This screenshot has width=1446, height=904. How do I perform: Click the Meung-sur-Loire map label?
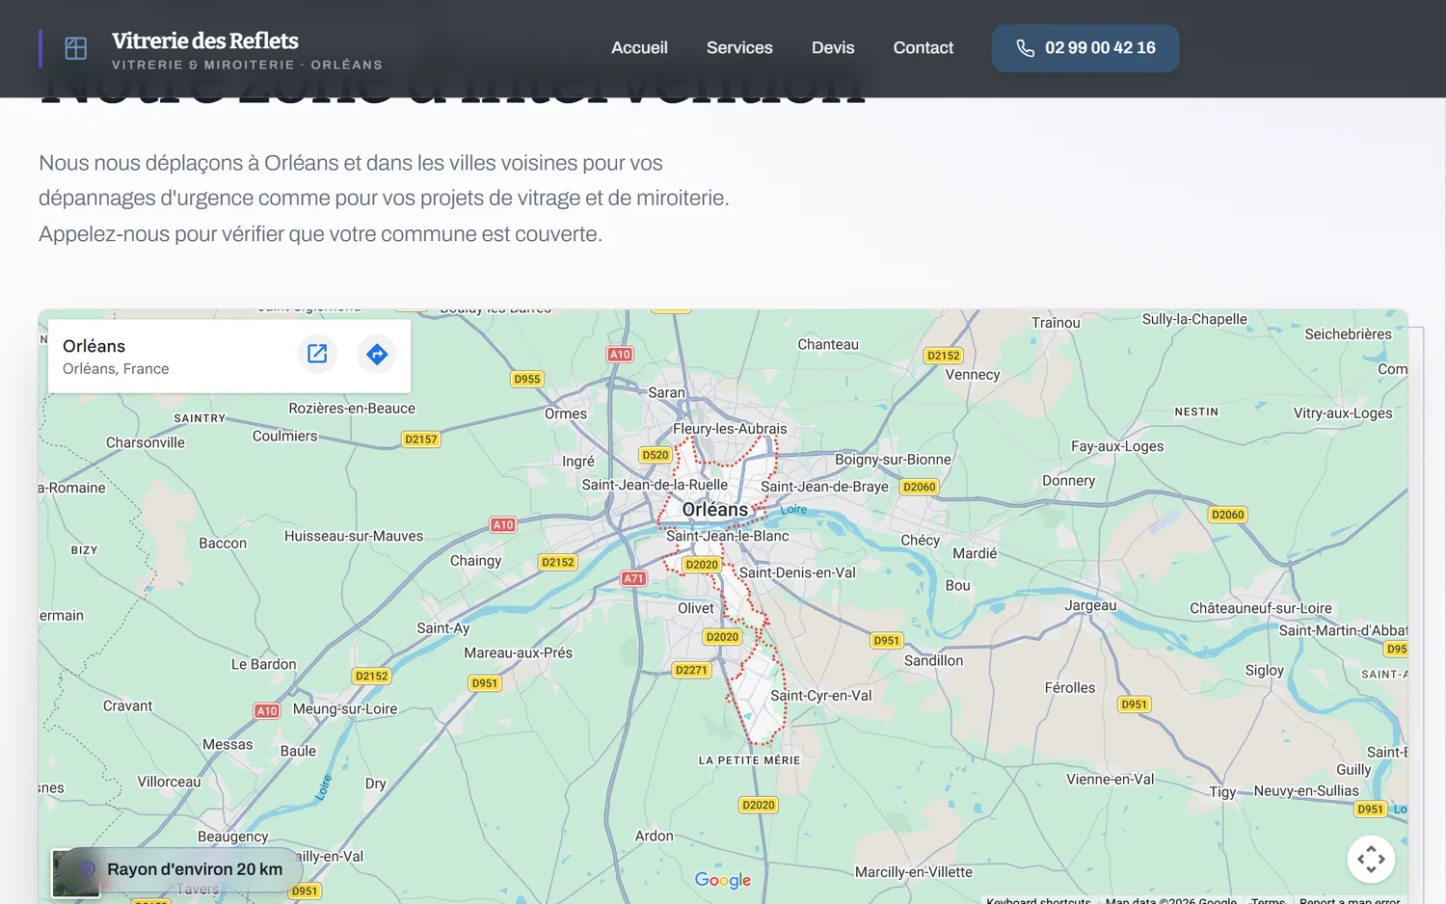click(x=345, y=708)
